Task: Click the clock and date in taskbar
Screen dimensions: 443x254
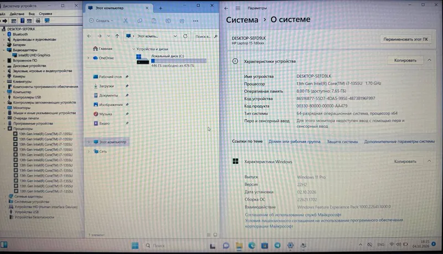Action: click(x=420, y=244)
